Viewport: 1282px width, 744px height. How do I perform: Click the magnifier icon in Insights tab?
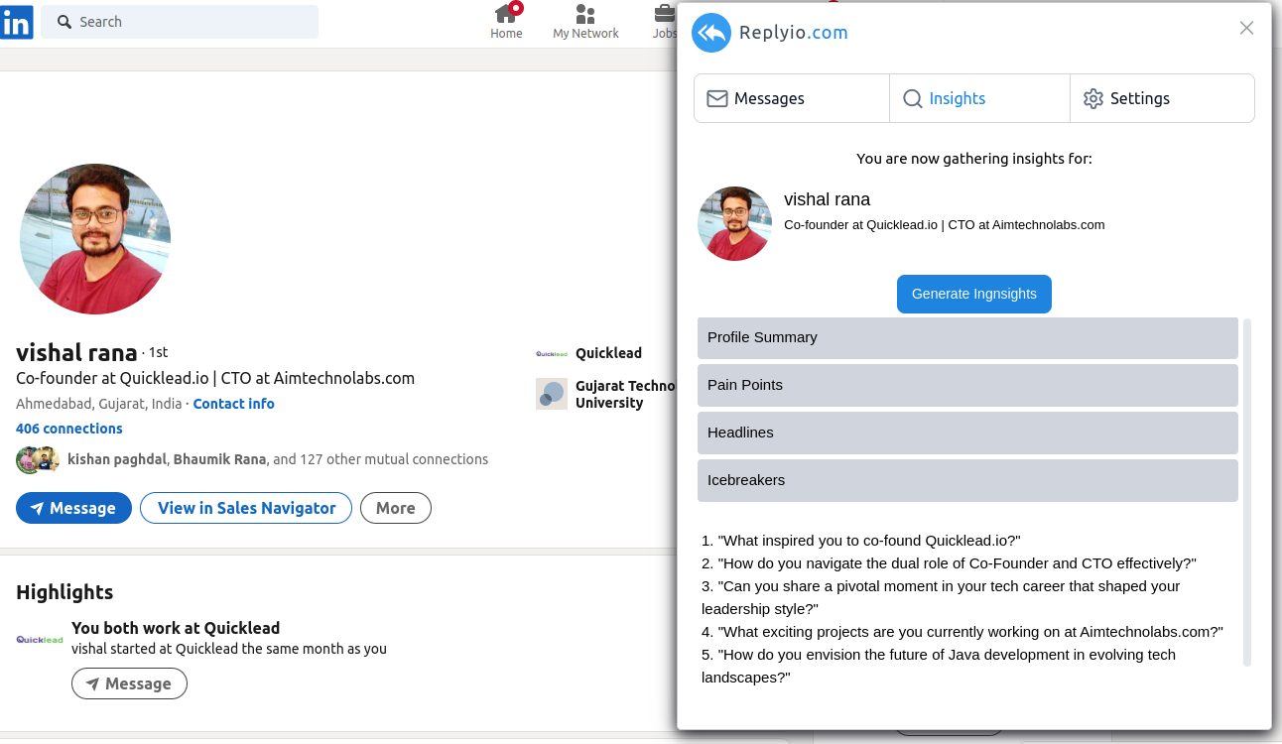tap(913, 98)
